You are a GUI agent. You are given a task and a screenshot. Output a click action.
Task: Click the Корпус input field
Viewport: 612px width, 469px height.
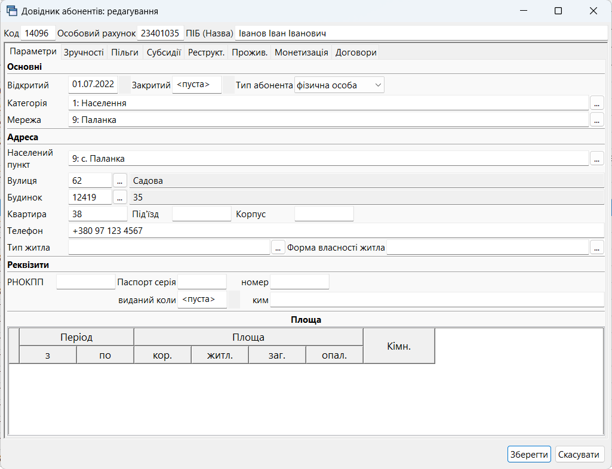pos(324,214)
